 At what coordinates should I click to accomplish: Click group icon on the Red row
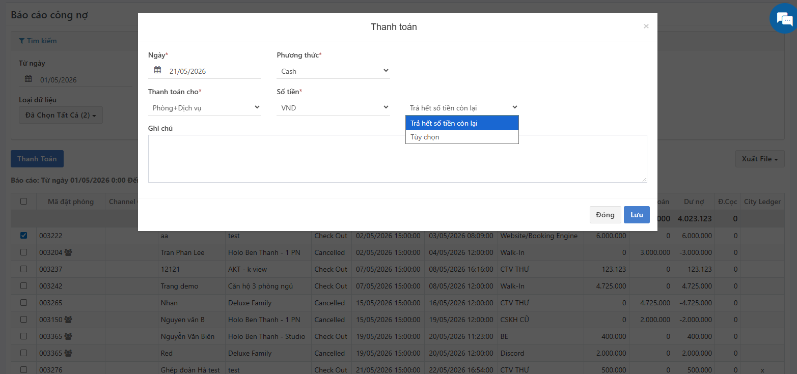click(x=68, y=353)
